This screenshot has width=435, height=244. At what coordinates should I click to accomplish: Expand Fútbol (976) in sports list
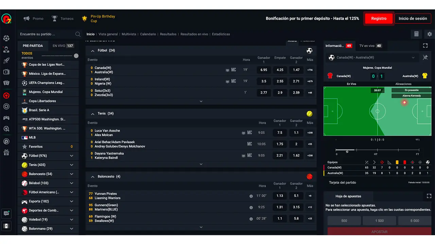(71, 156)
